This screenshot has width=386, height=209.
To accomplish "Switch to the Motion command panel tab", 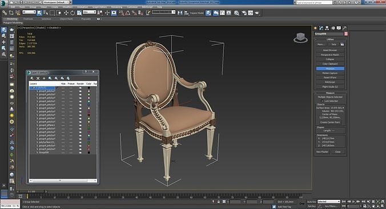I will point(333,28).
